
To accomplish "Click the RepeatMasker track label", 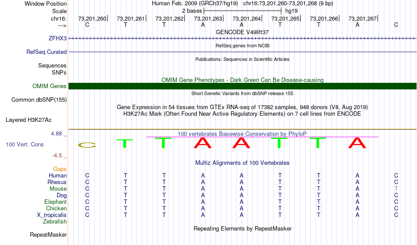I will coord(48,234).
